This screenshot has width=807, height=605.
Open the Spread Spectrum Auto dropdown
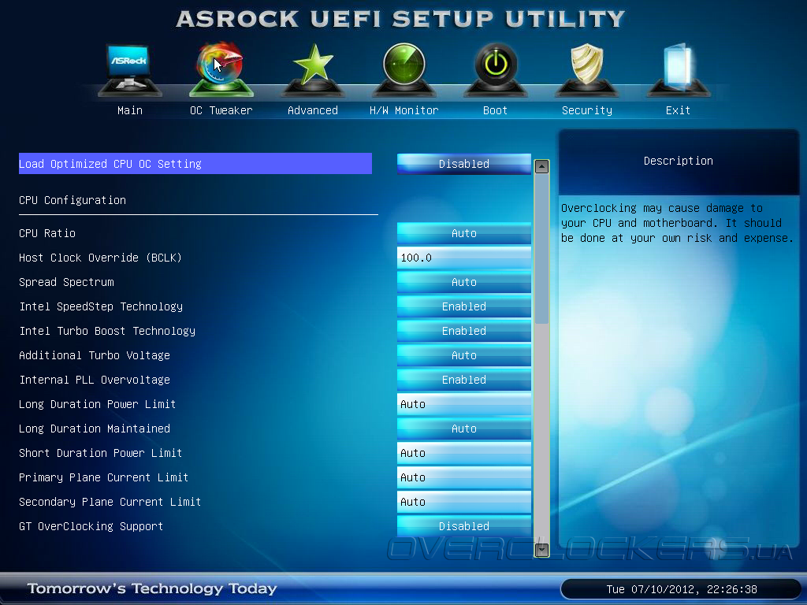[463, 282]
